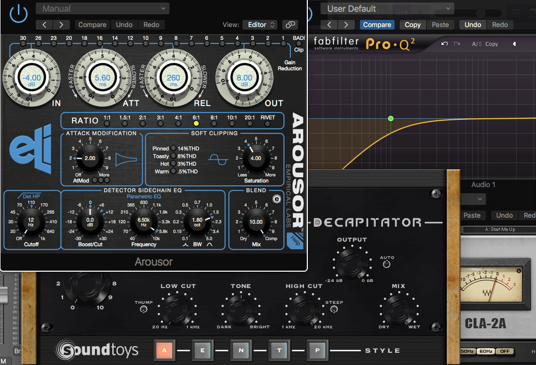Click Copy in the Pro-Q window header
Image resolution: width=536 pixels, height=365 pixels.
[412, 24]
